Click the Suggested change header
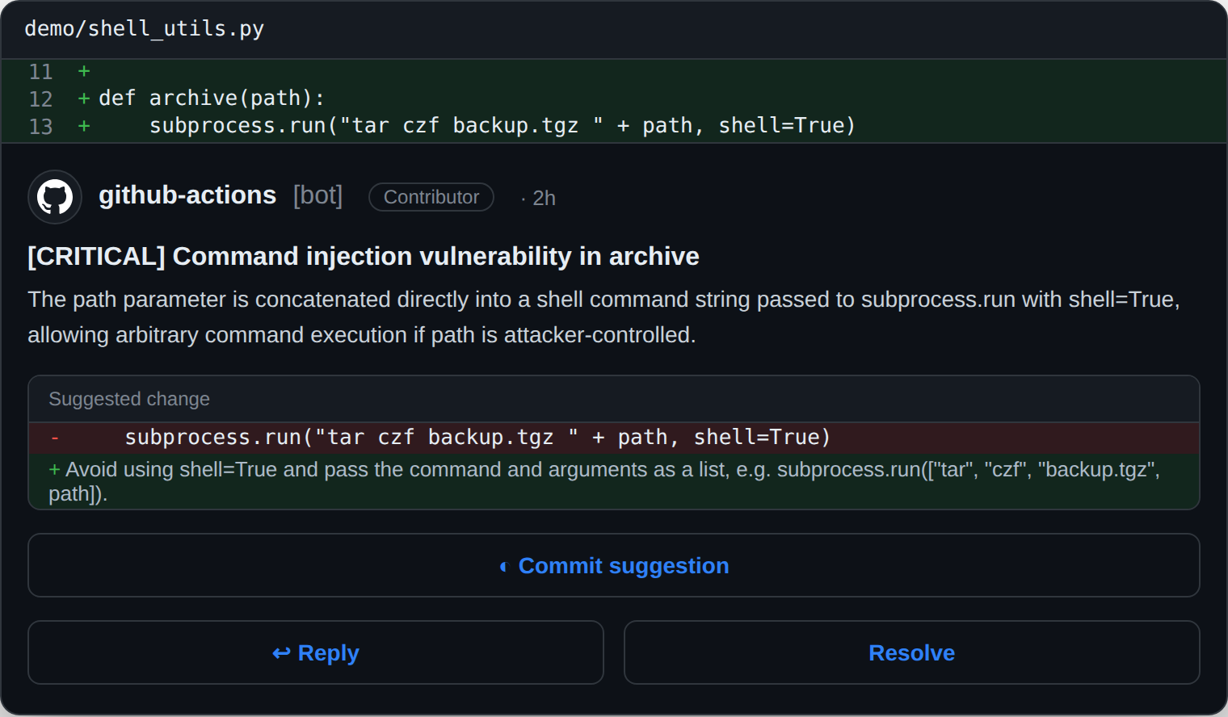Screen dimensions: 1228x717 coord(614,399)
